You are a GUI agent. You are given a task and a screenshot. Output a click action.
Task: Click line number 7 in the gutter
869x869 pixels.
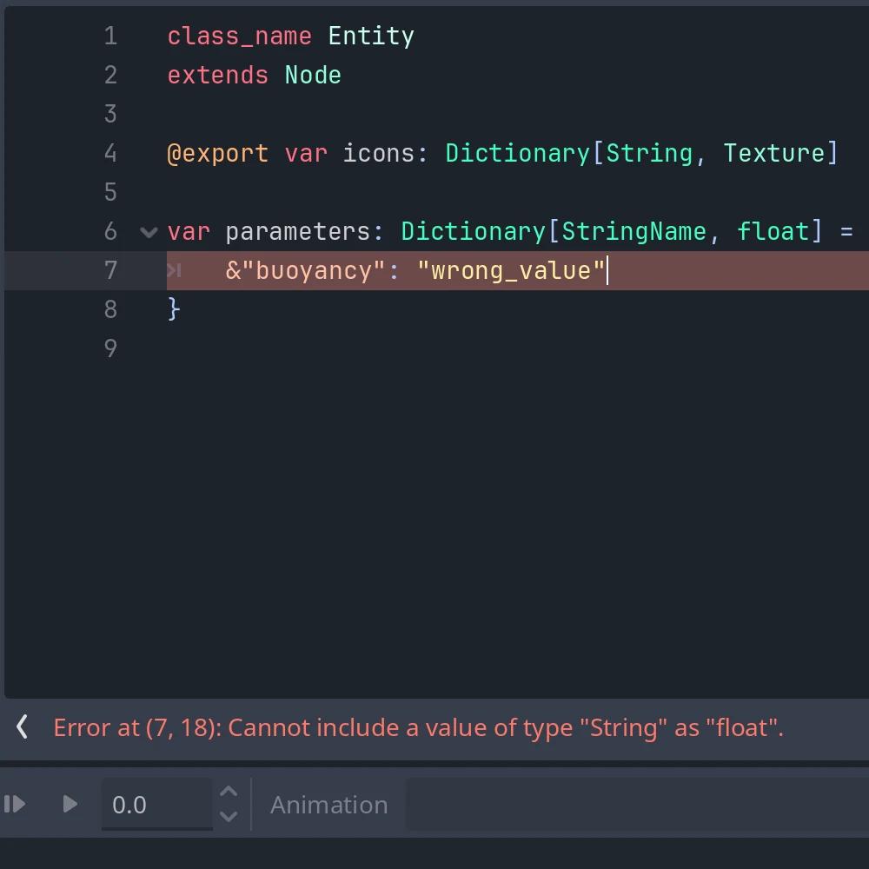pos(110,270)
